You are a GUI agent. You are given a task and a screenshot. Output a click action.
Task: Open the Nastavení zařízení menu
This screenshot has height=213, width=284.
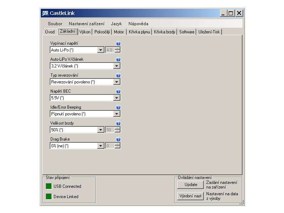87,24
